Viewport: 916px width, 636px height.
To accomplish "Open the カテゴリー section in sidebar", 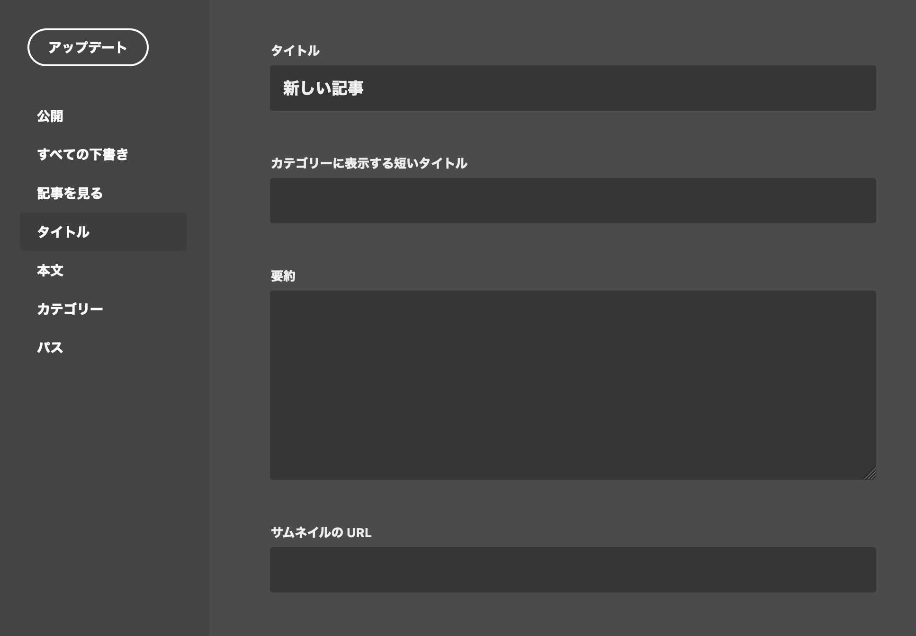I will 70,309.
